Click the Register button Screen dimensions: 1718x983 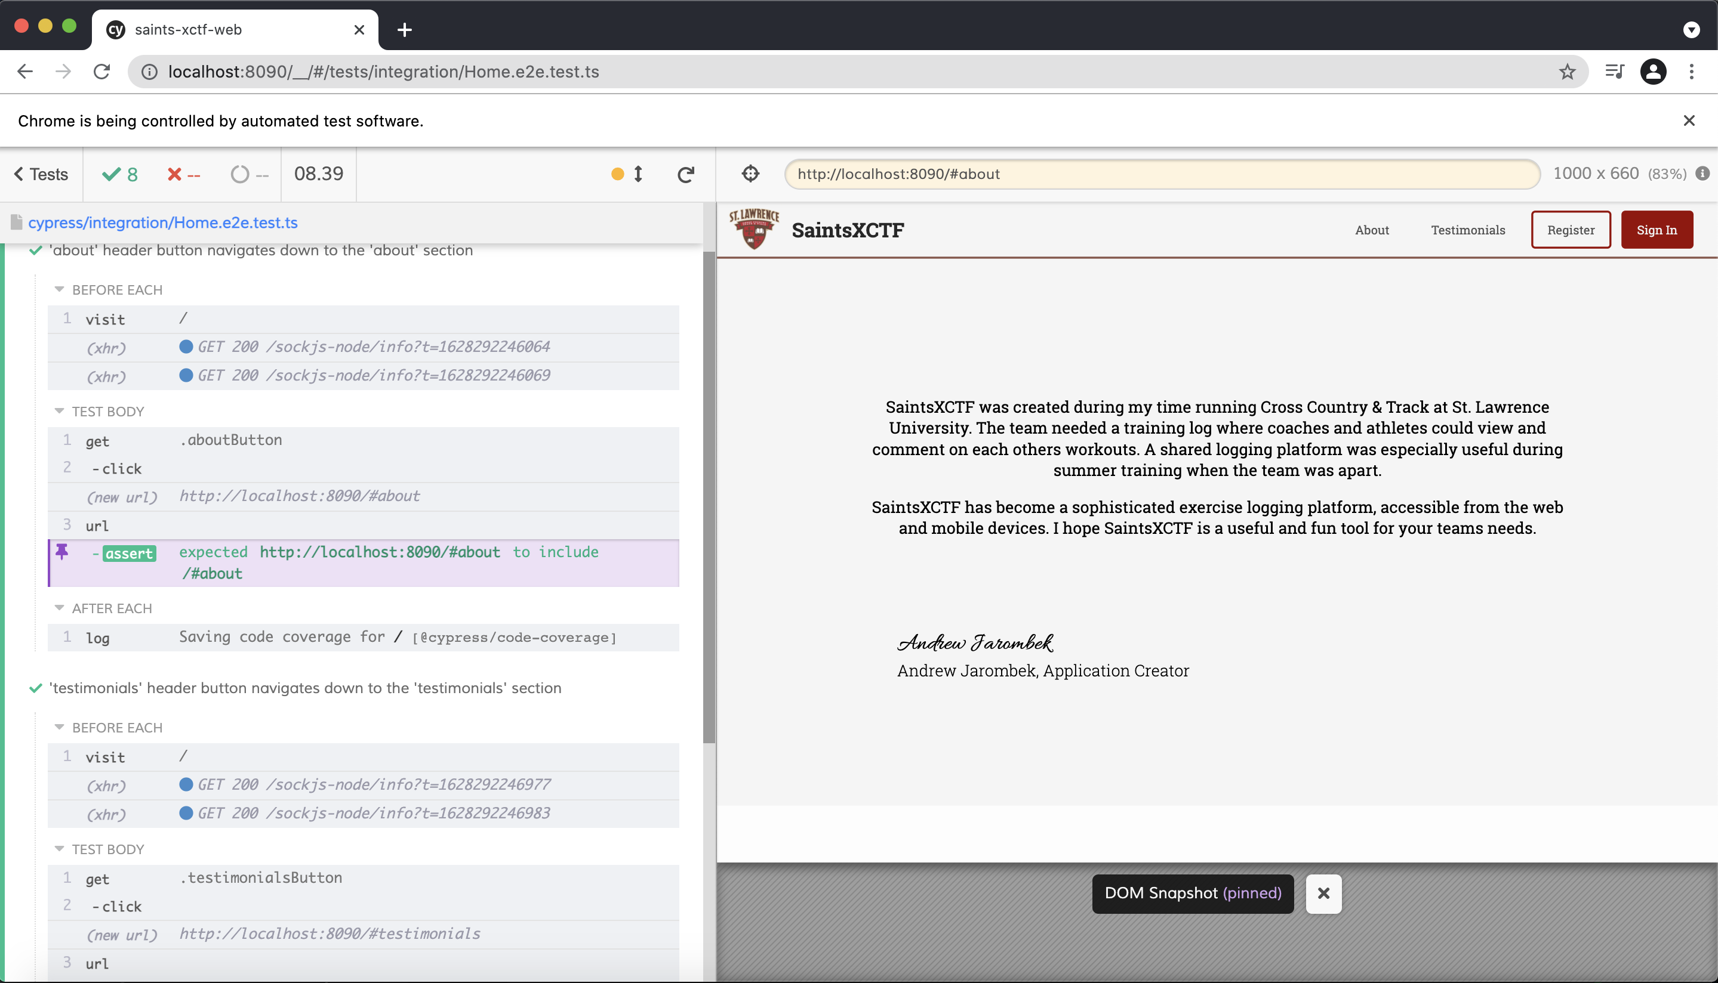coord(1571,230)
